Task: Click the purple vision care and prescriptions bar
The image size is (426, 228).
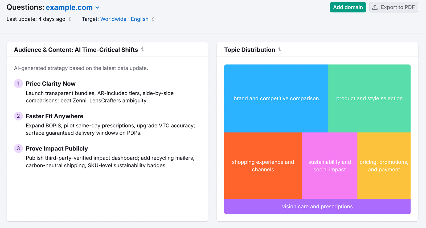Action: pos(317,207)
